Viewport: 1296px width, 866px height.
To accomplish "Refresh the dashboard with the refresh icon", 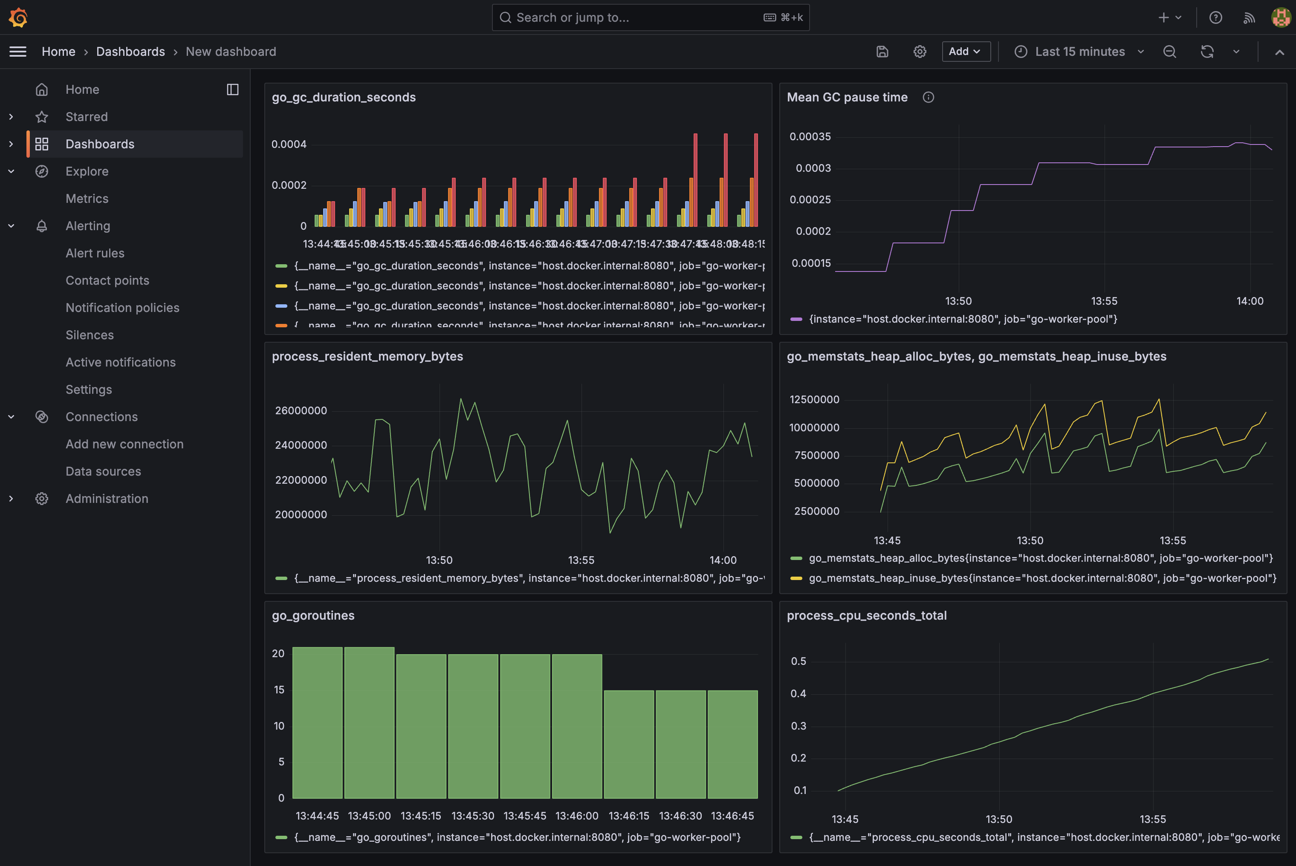I will click(1208, 52).
